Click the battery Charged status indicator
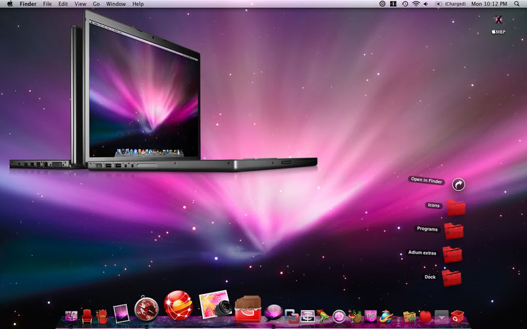 (x=451, y=4)
